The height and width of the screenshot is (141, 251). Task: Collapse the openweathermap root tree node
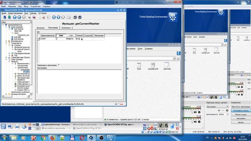click(x=3, y=25)
